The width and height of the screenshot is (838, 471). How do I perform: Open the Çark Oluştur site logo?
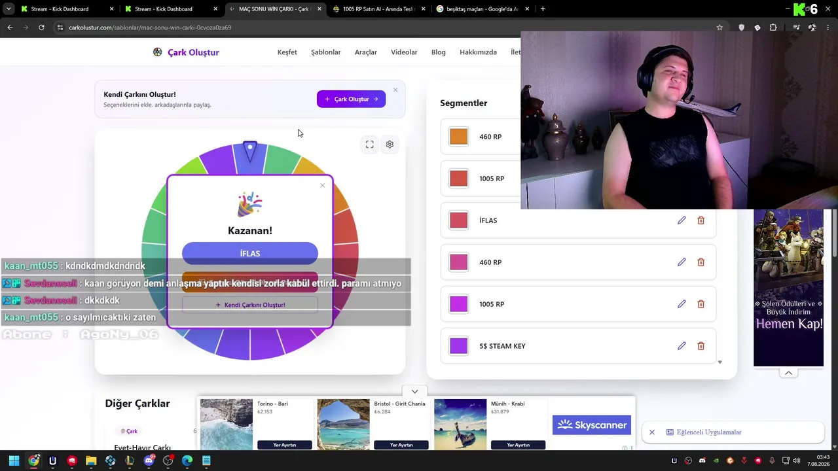pos(186,52)
